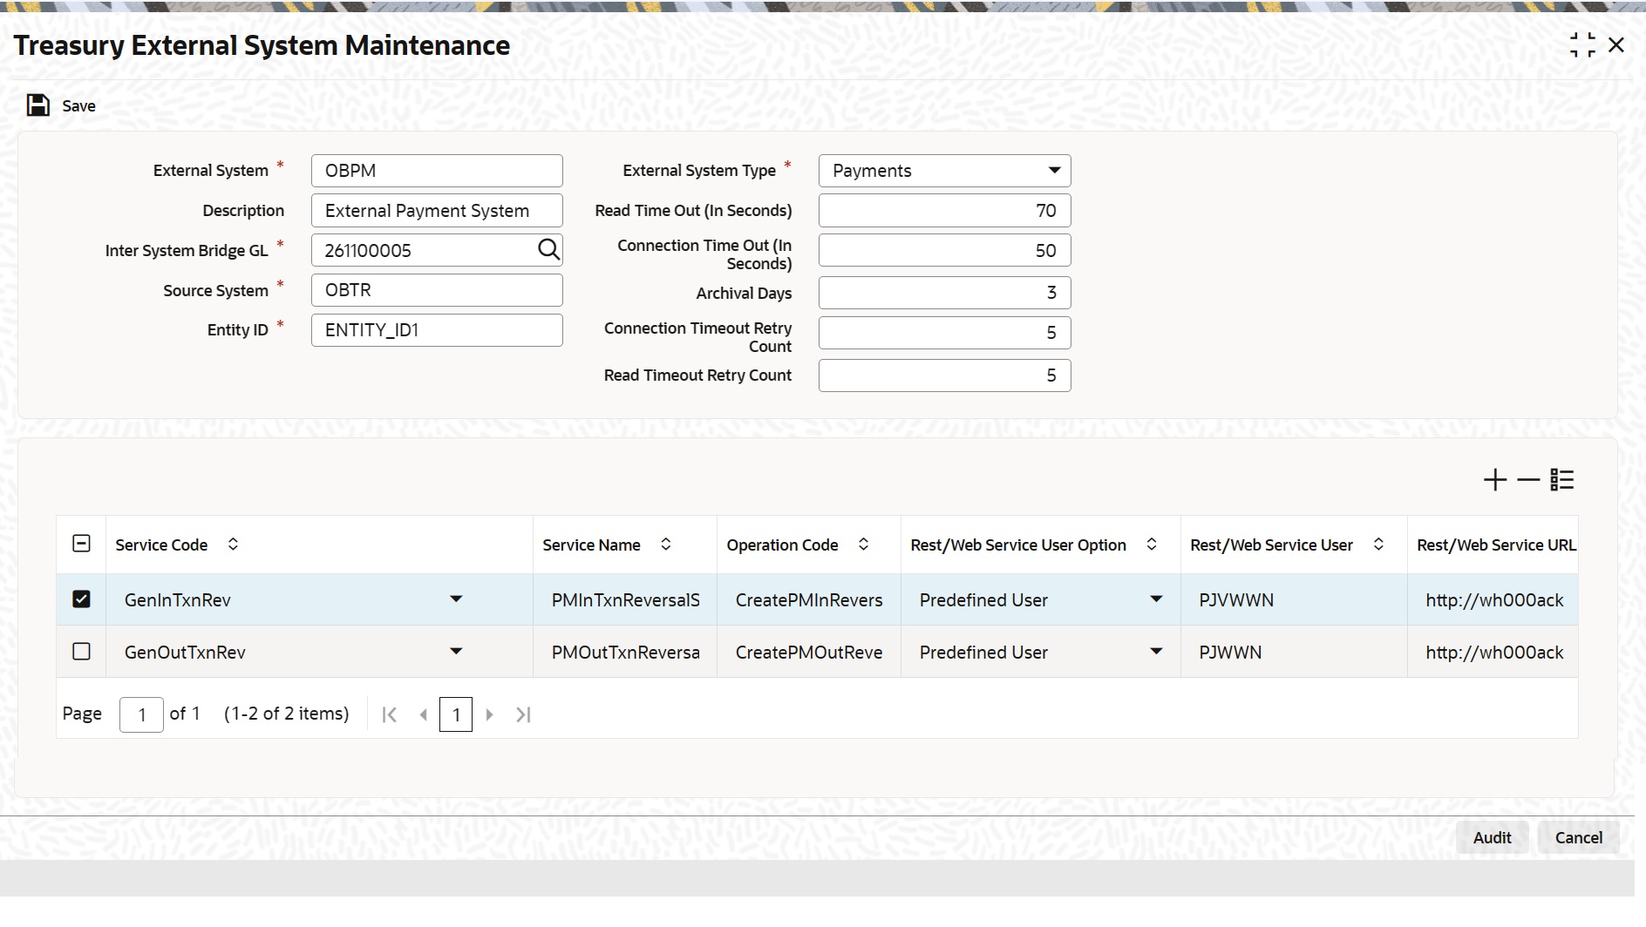The width and height of the screenshot is (1646, 927).
Task: Open Predefined User dropdown for GenInTxnRev row
Action: point(1156,599)
